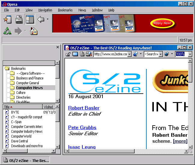Click the URL address field
The width and height of the screenshot is (195, 165).
click(x=111, y=54)
